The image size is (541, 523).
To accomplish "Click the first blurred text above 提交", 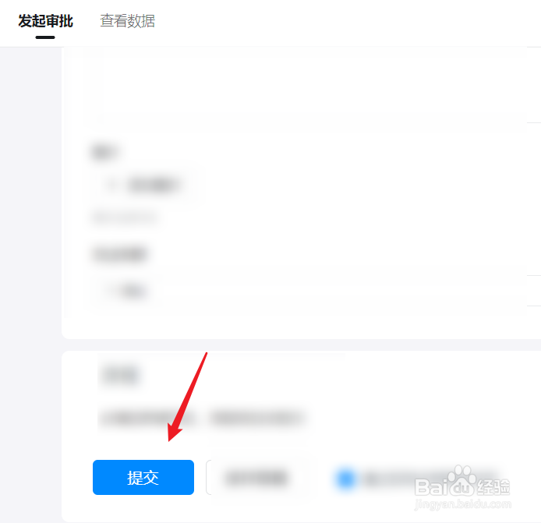I will (148, 418).
